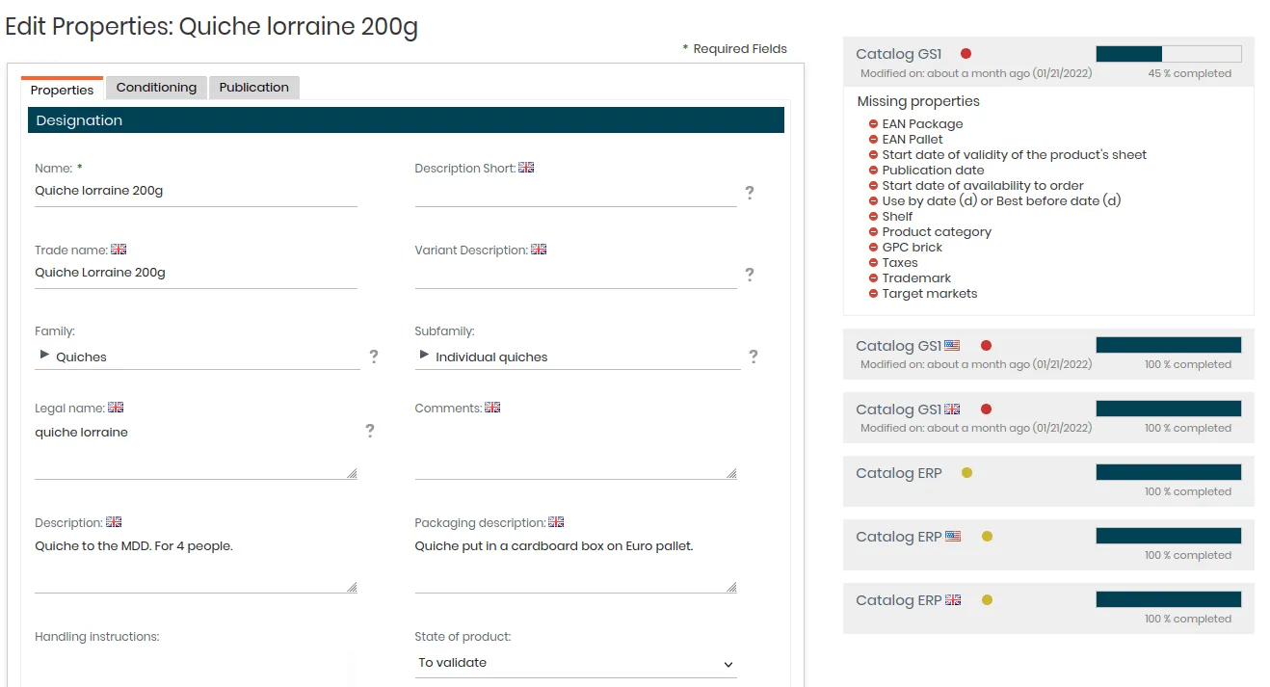The height and width of the screenshot is (687, 1270).
Task: Click US flag on Catalog ERP card
Action: click(x=953, y=536)
